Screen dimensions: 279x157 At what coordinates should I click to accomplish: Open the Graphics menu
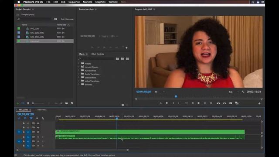click(x=100, y=2)
